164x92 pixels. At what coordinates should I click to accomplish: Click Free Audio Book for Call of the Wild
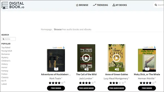pos(86,88)
